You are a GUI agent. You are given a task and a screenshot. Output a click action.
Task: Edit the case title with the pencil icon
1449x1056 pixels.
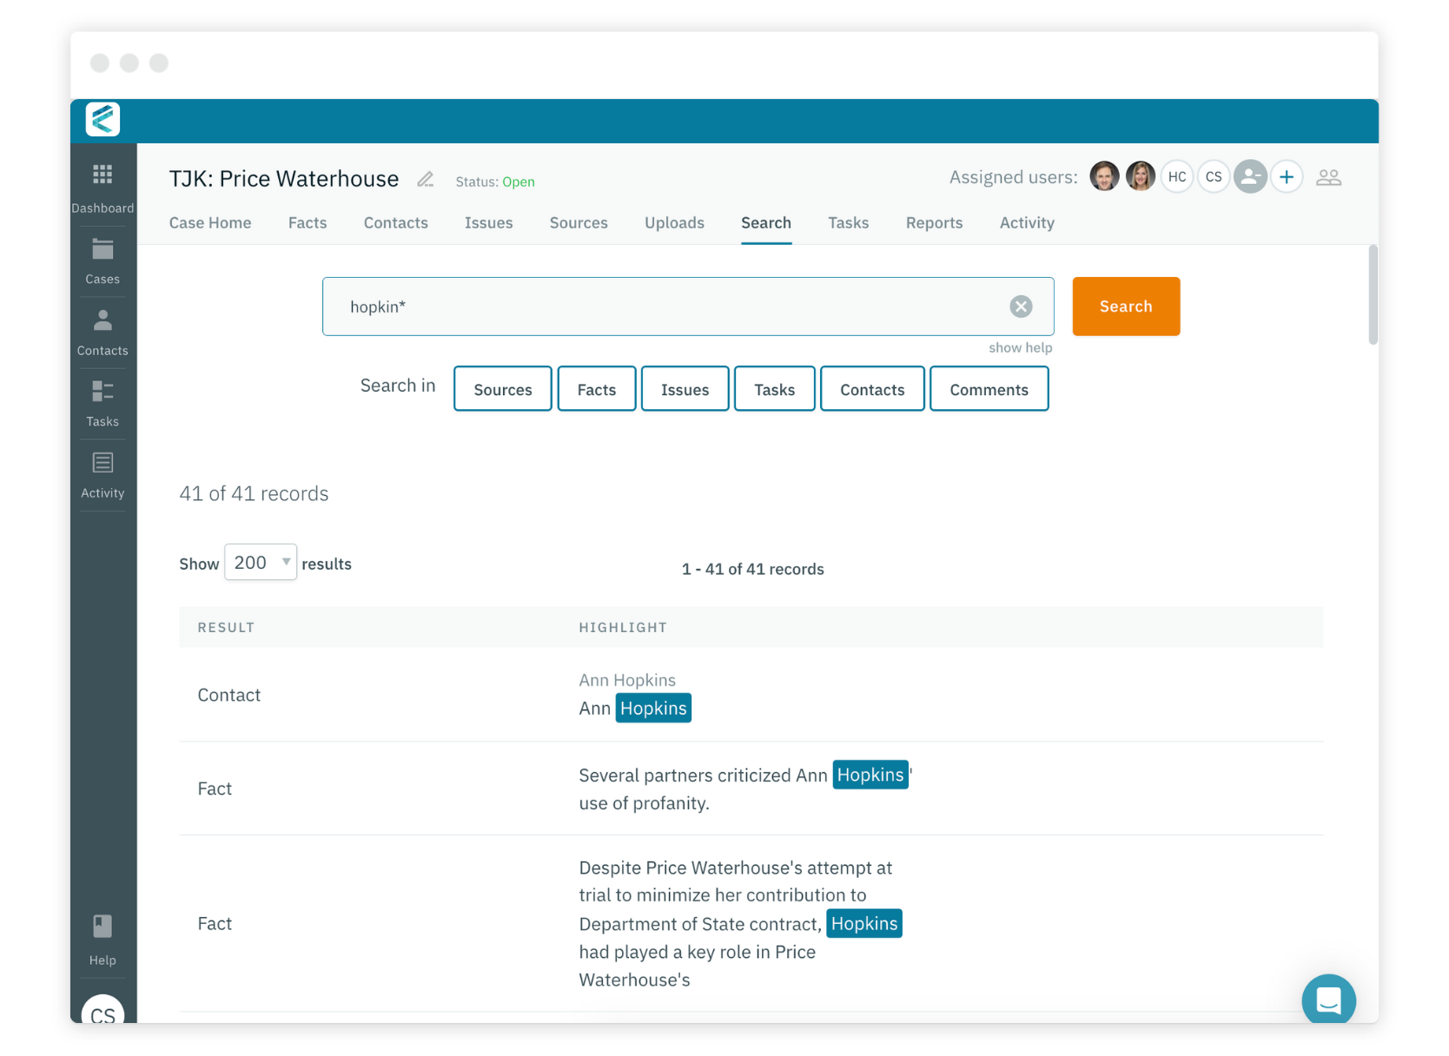coord(426,179)
